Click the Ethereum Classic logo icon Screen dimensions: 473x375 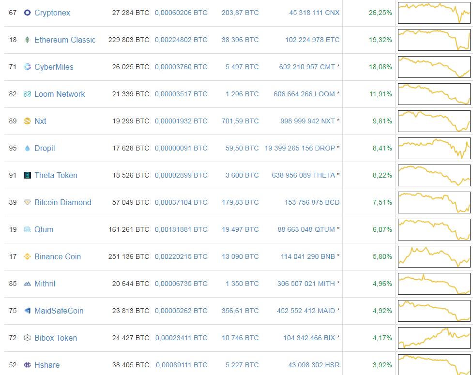(27, 40)
